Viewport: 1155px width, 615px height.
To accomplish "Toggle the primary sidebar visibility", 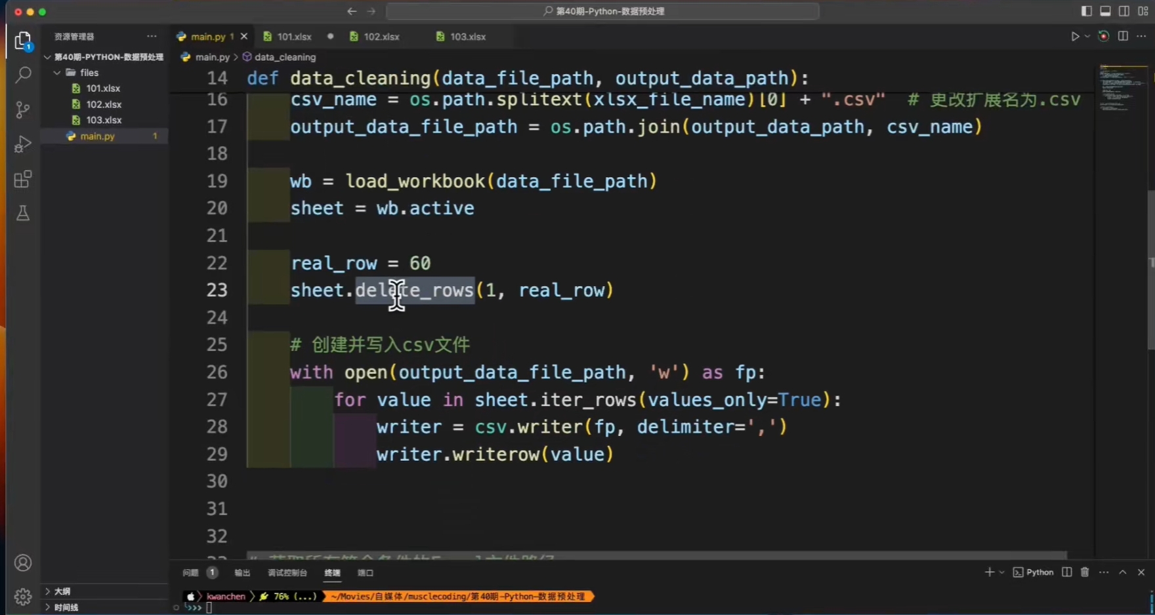I will (x=1087, y=11).
